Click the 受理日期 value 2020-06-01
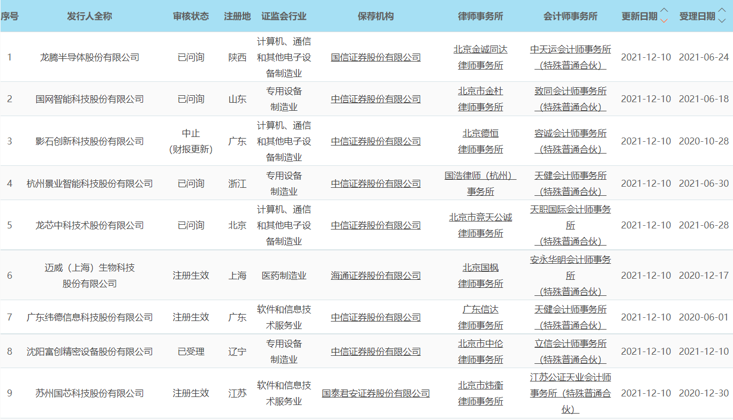Screen dimensions: 733x420 [704, 317]
